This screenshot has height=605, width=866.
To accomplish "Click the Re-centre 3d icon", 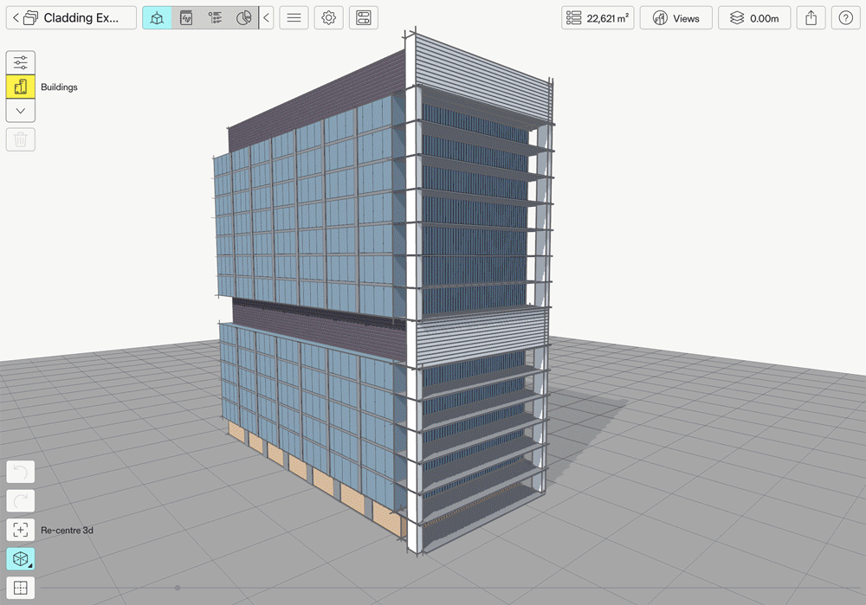I will tap(21, 530).
